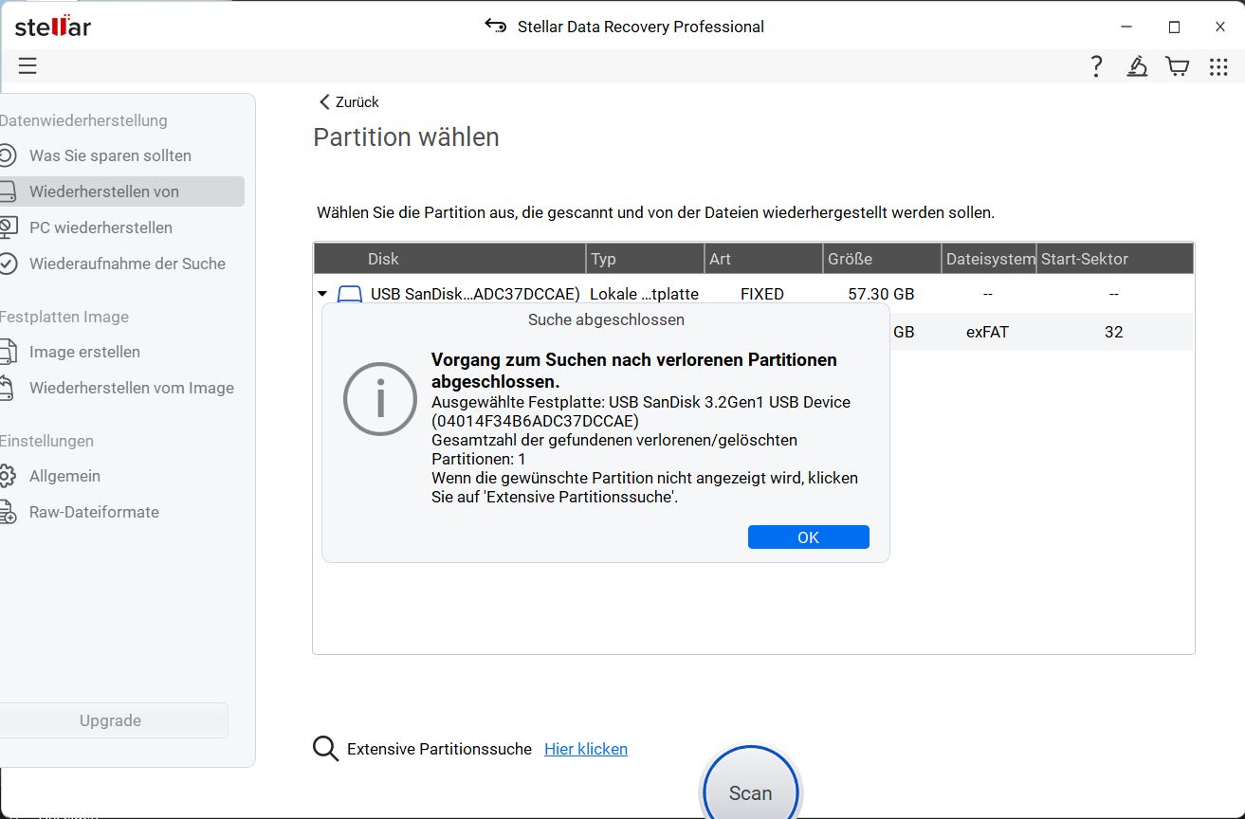Click the 'Lokale …tplatte' type cell
1245x819 pixels.
(x=644, y=294)
